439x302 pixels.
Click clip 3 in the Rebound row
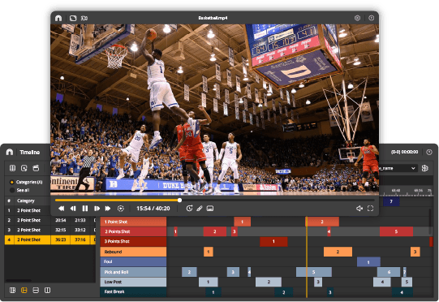tap(415, 252)
